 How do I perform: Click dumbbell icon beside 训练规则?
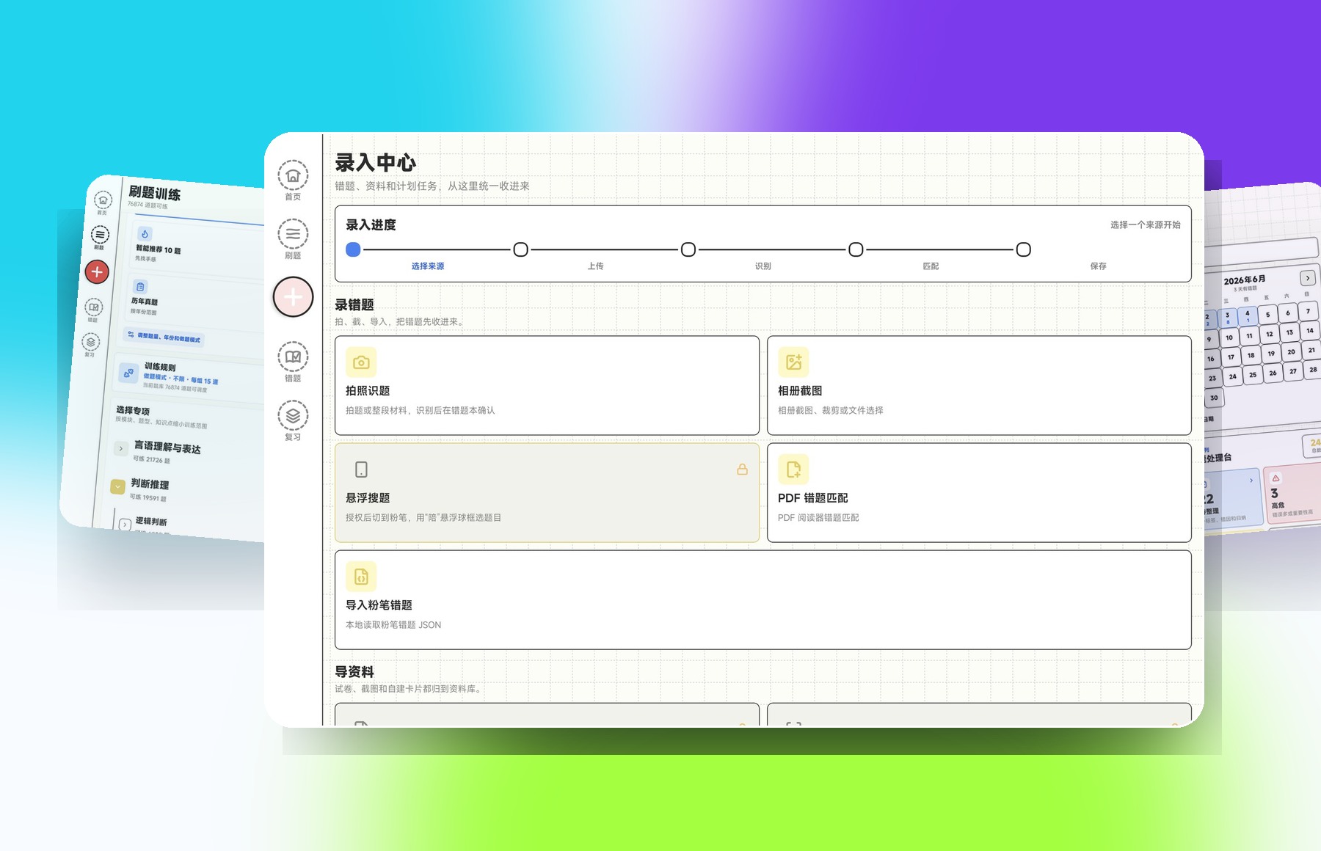(128, 373)
